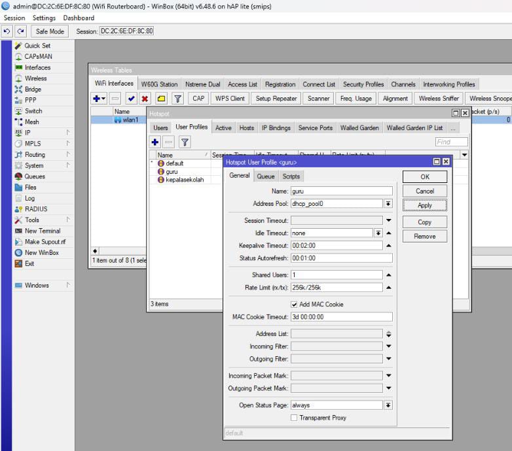The width and height of the screenshot is (512, 451).
Task: Click the Remove button
Action: coord(425,236)
